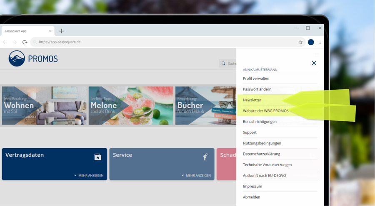Close the side menu with X icon

coord(314,63)
